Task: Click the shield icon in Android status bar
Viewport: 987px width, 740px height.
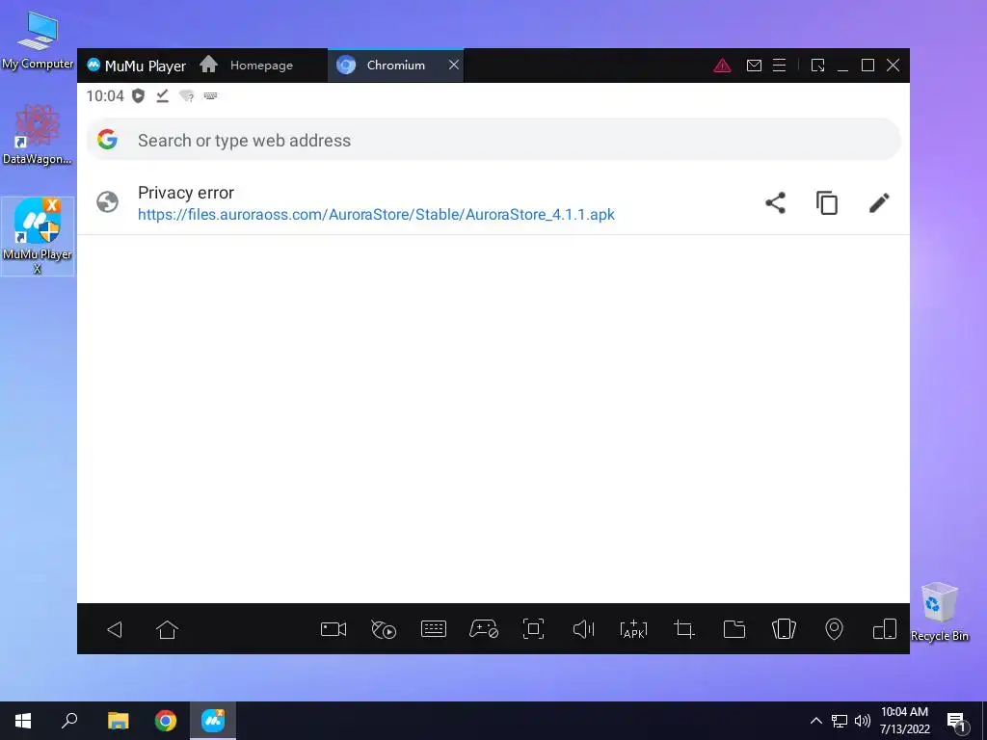Action: (x=139, y=95)
